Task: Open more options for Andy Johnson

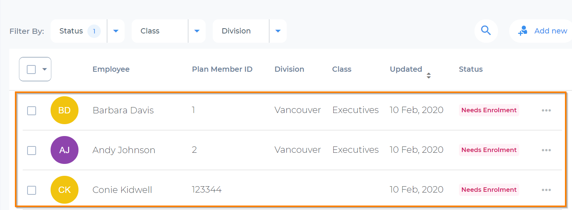Action: 546,150
